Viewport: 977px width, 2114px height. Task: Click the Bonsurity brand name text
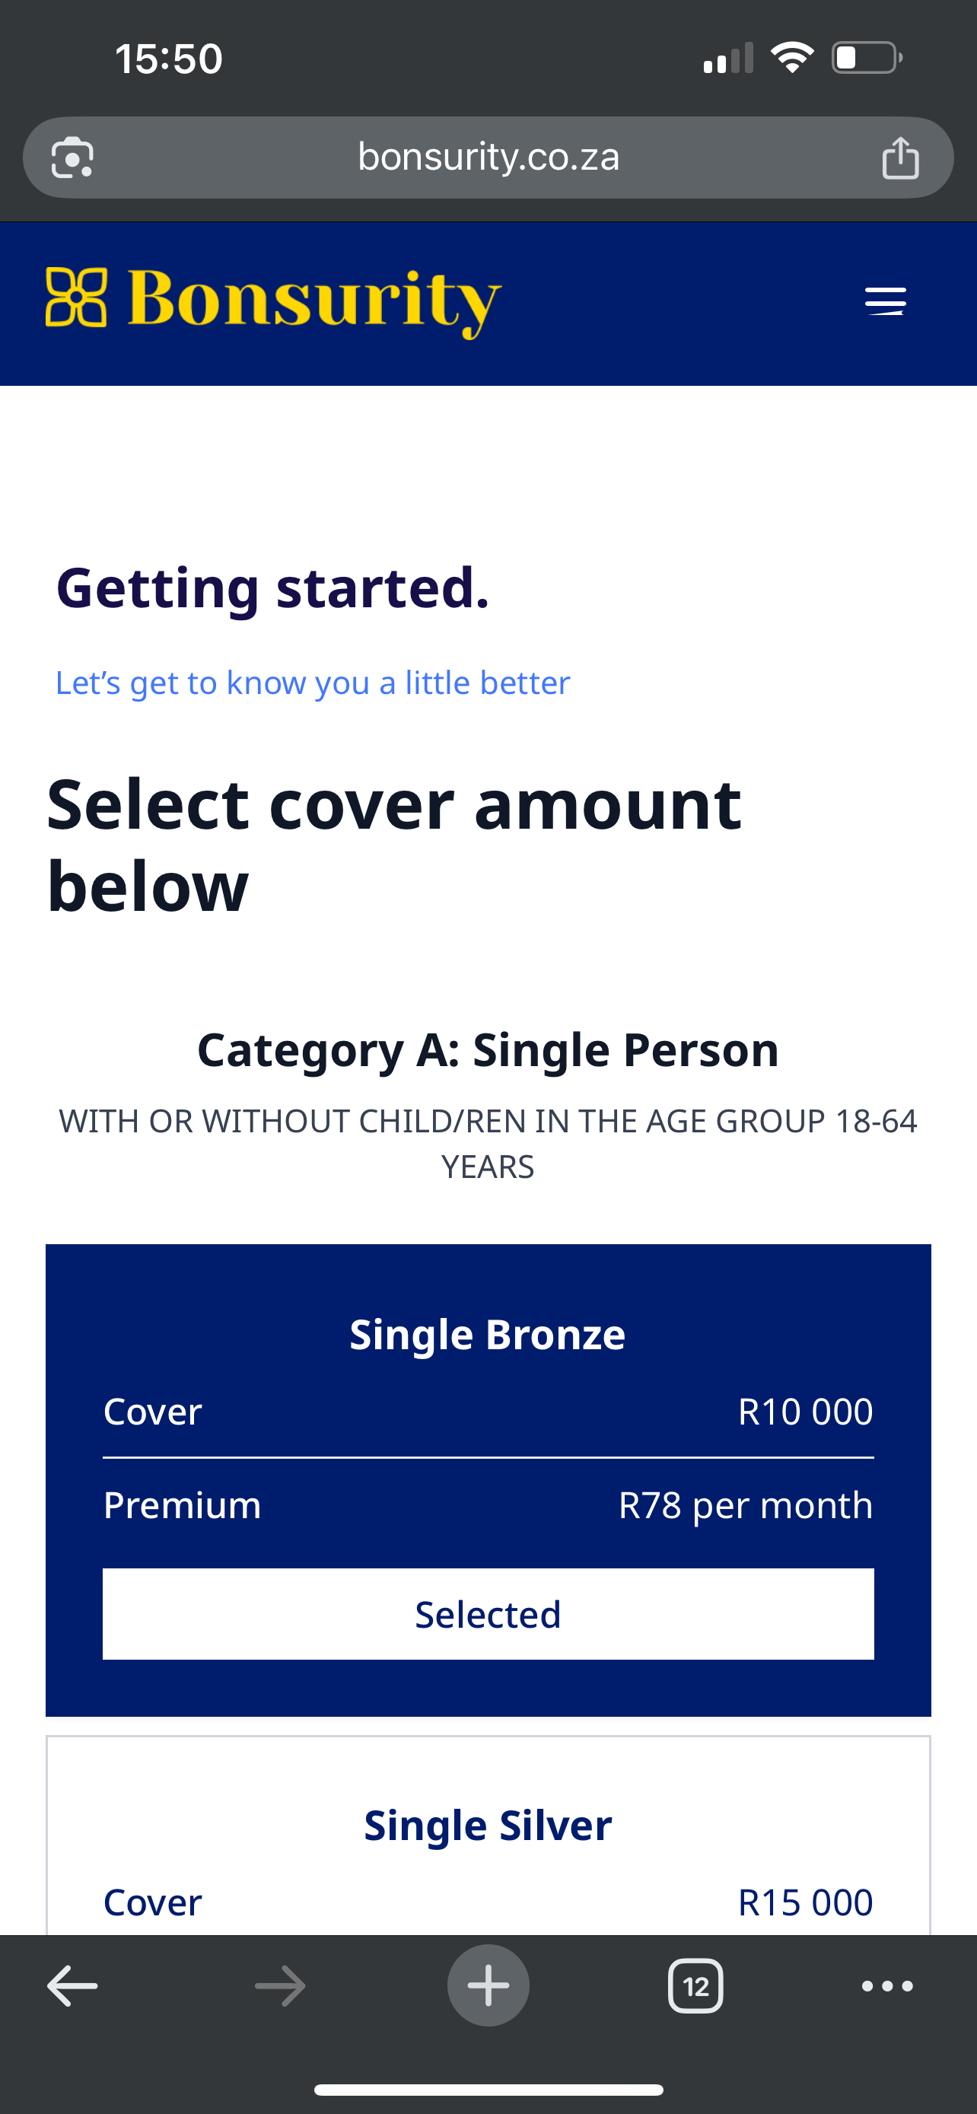[x=314, y=301]
